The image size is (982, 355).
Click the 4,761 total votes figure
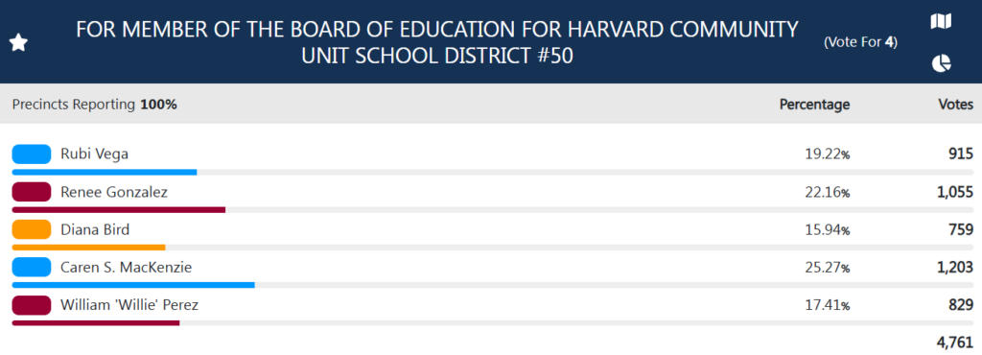[955, 343]
